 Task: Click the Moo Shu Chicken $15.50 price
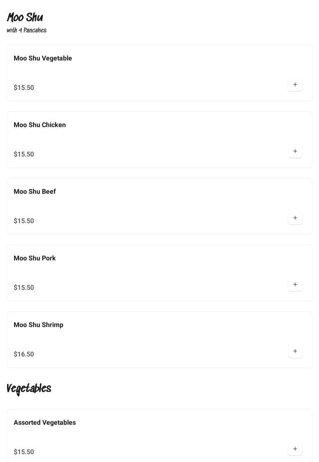pyautogui.click(x=24, y=154)
